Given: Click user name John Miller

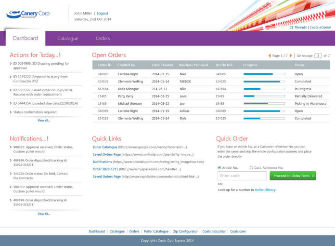Looking at the screenshot, I should point(83,14).
